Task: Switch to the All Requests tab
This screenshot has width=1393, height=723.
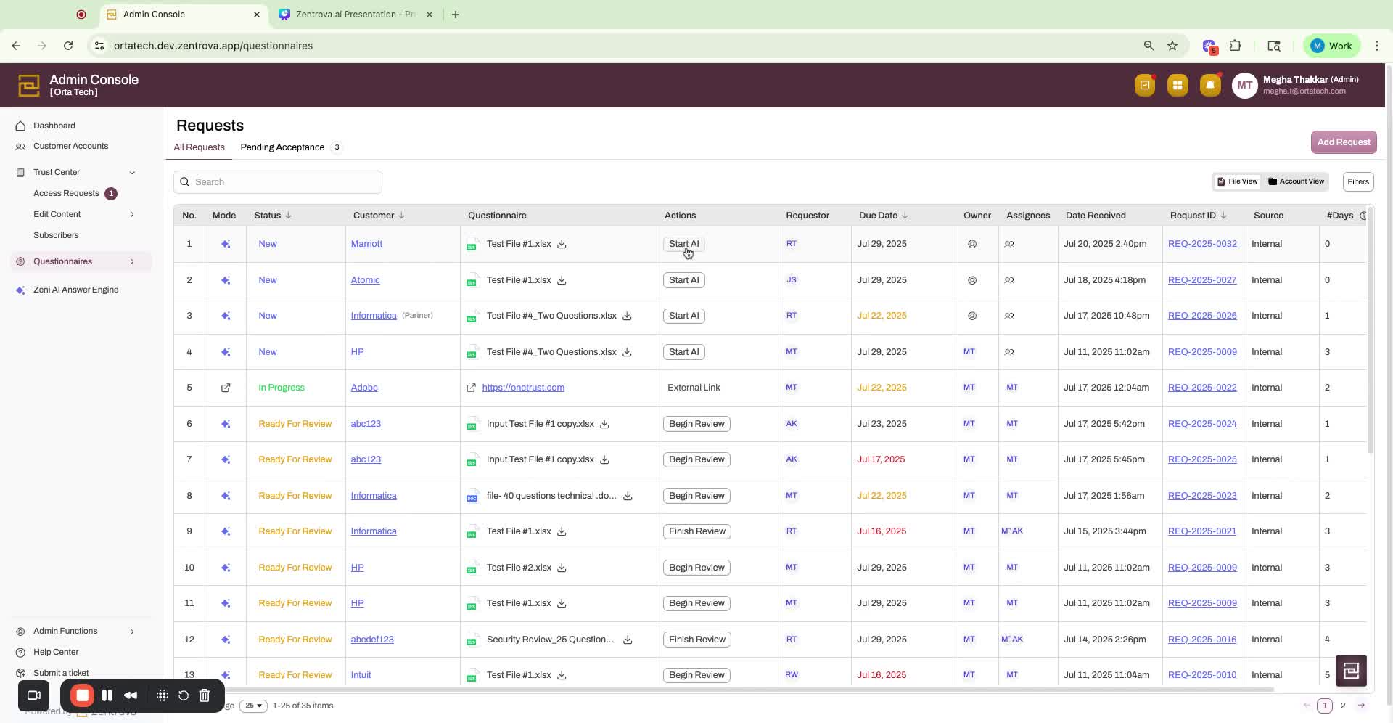Action: [x=199, y=147]
